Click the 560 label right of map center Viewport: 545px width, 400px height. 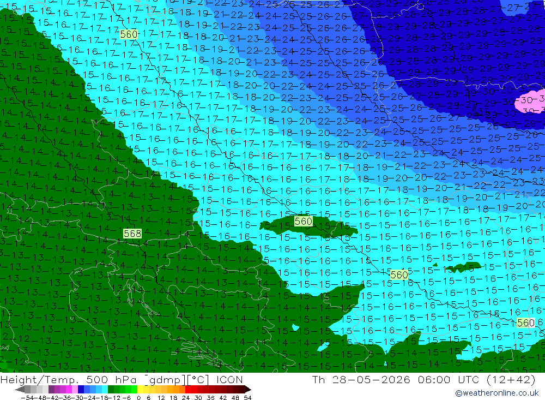click(399, 274)
